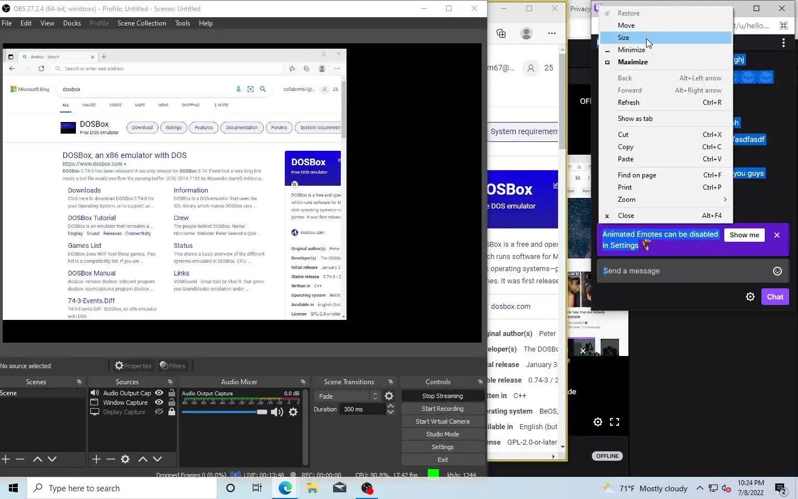Viewport: 798px width, 499px height.
Task: Open OBS File menu
Action: point(7,23)
